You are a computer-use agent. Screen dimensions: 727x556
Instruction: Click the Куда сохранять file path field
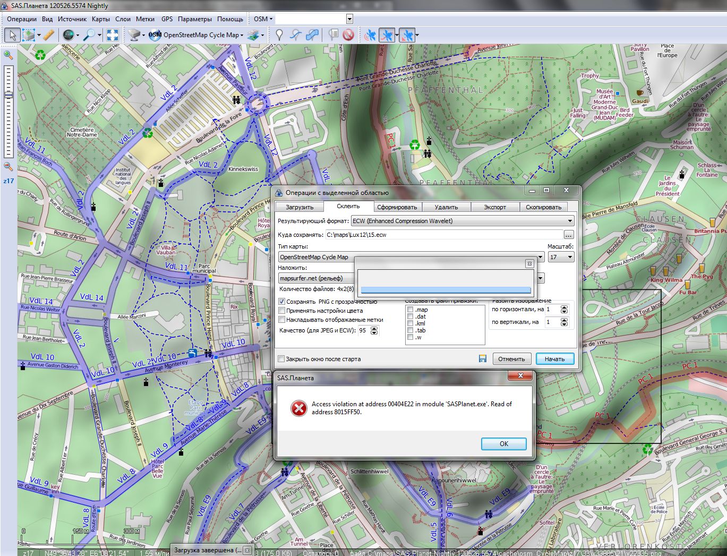[x=443, y=235]
